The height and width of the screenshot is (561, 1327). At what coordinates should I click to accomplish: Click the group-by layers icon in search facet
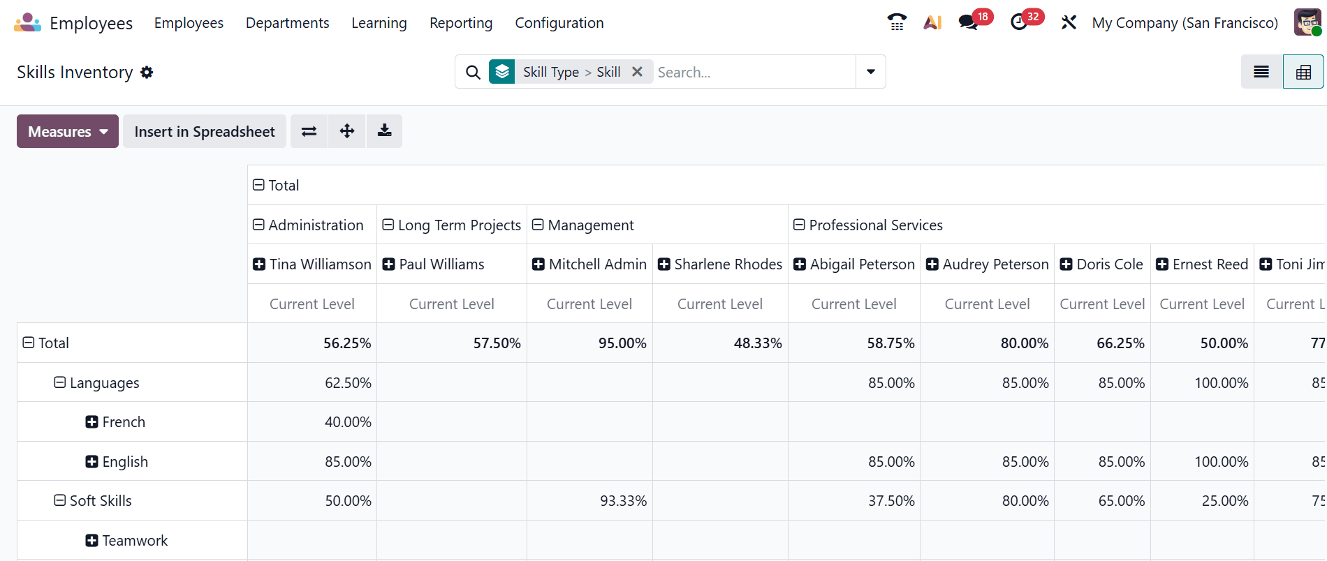point(501,72)
